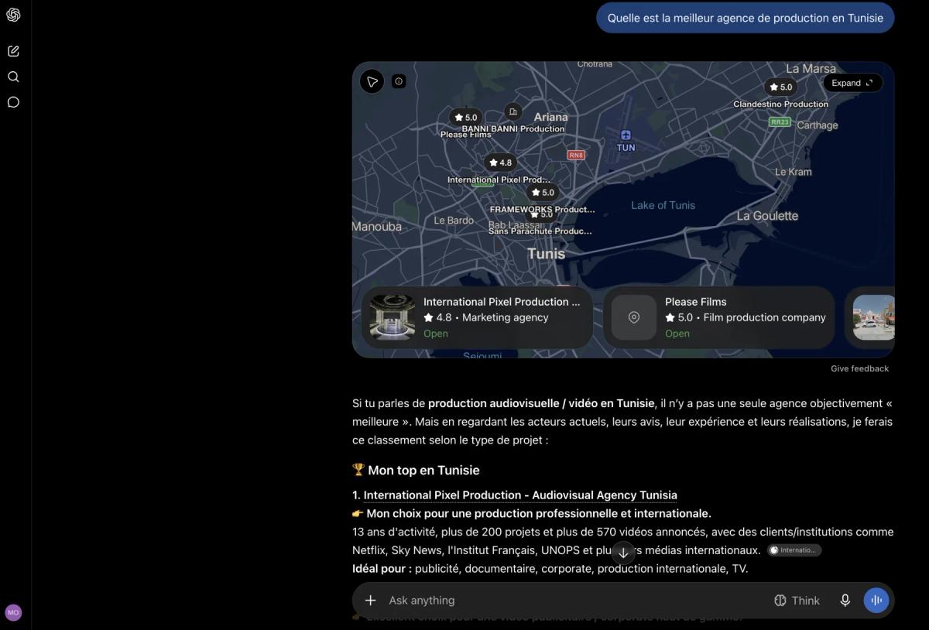Image resolution: width=929 pixels, height=630 pixels.
Task: Start a new chat with the compose icon
Action: pos(13,51)
